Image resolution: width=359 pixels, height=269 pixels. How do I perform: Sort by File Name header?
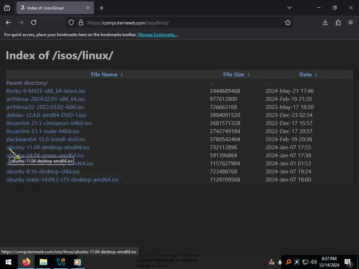click(x=104, y=74)
